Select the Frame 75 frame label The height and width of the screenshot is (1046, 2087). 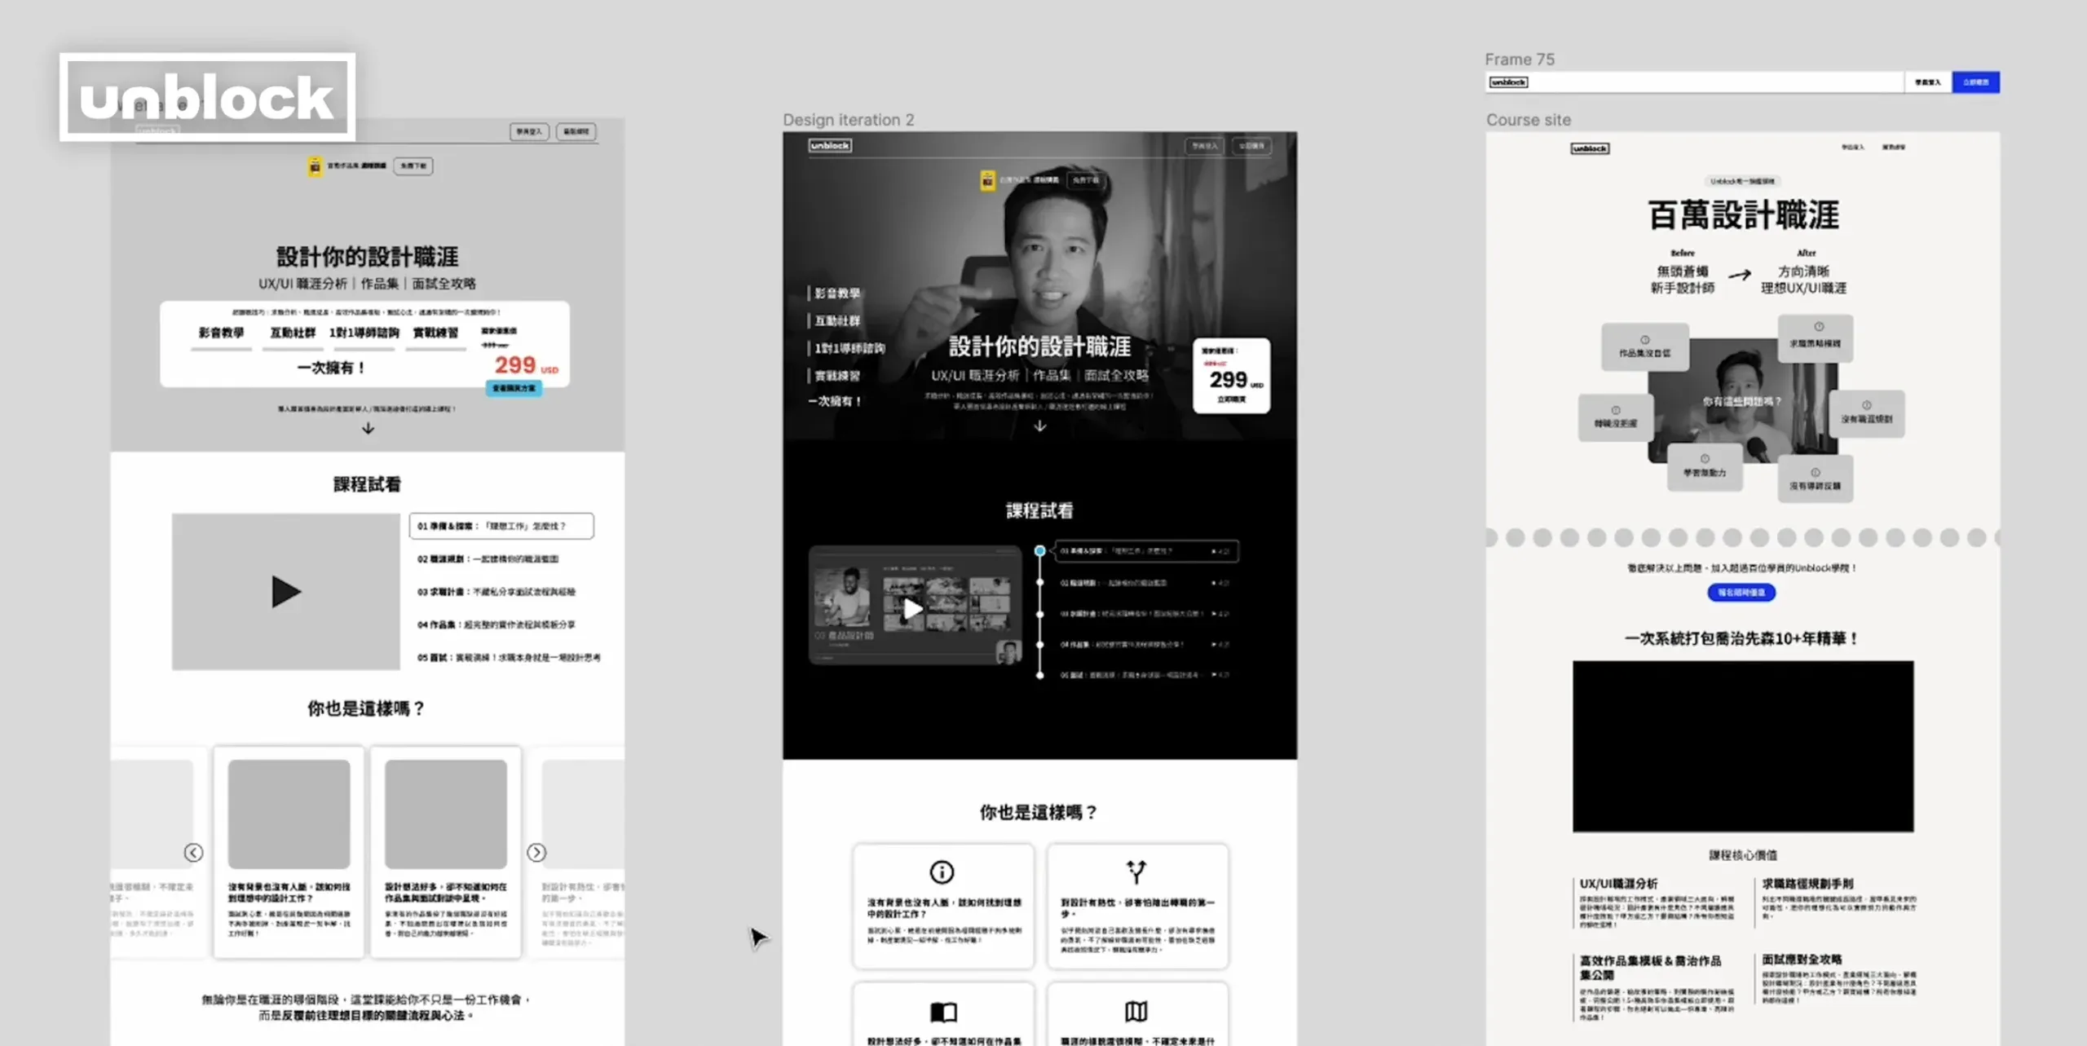coord(1520,60)
